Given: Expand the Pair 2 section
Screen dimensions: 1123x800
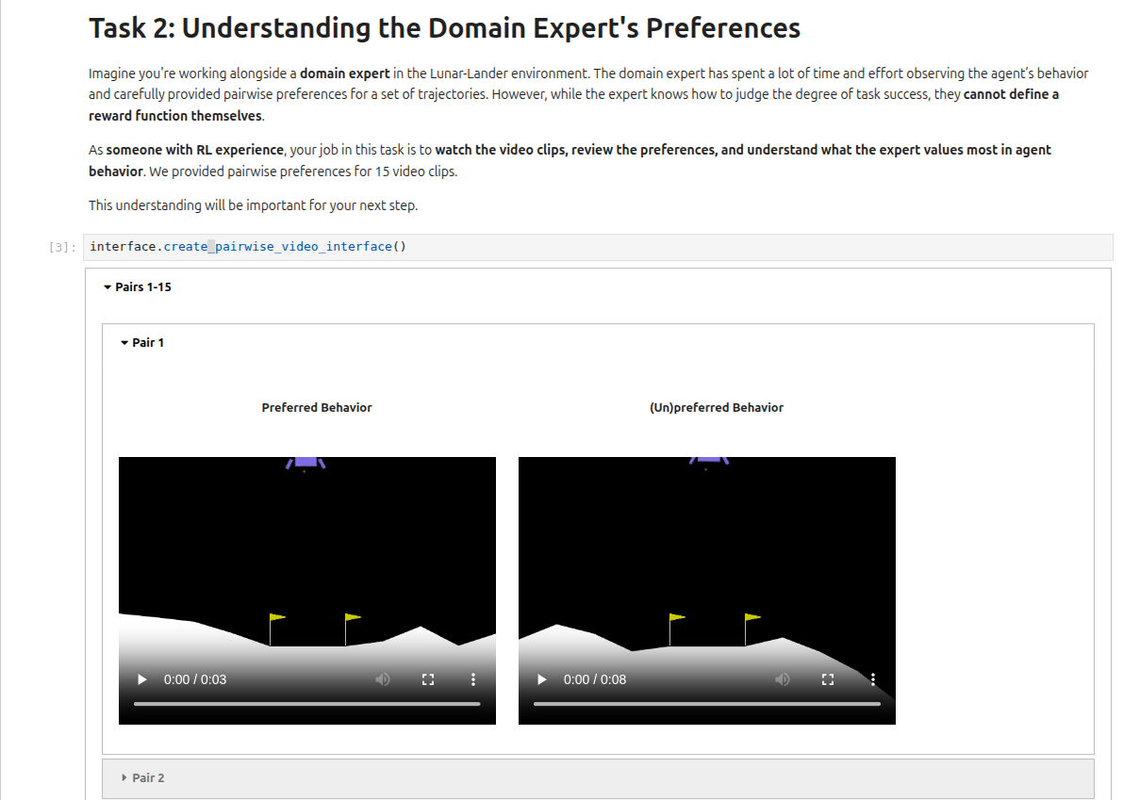Looking at the screenshot, I should click(x=598, y=777).
